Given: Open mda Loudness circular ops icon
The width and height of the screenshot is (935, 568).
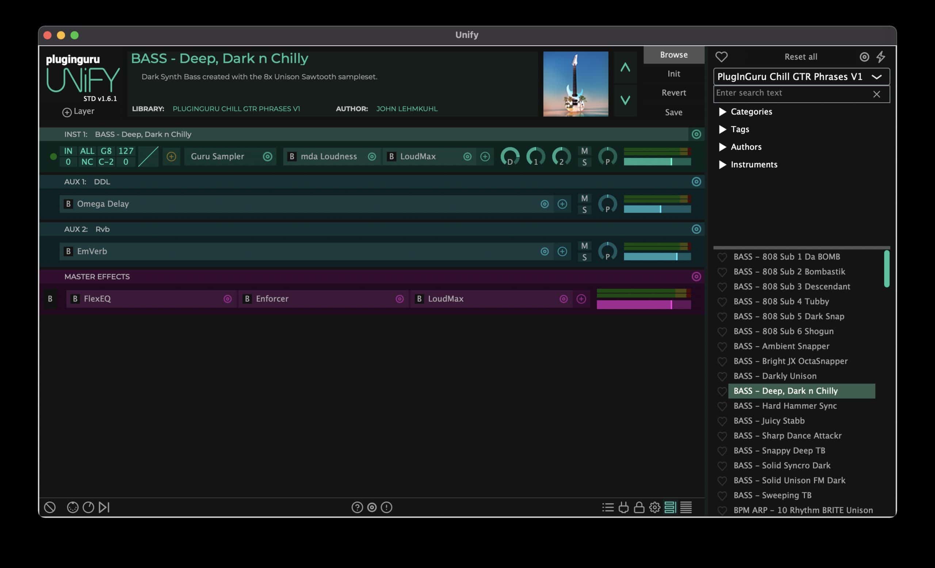Looking at the screenshot, I should pos(372,157).
